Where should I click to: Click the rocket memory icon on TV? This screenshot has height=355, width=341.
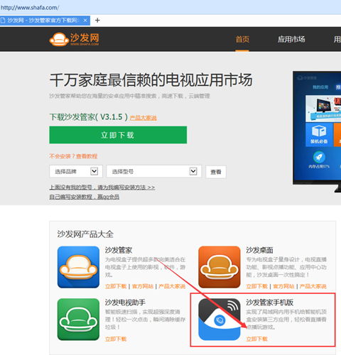(x=319, y=157)
